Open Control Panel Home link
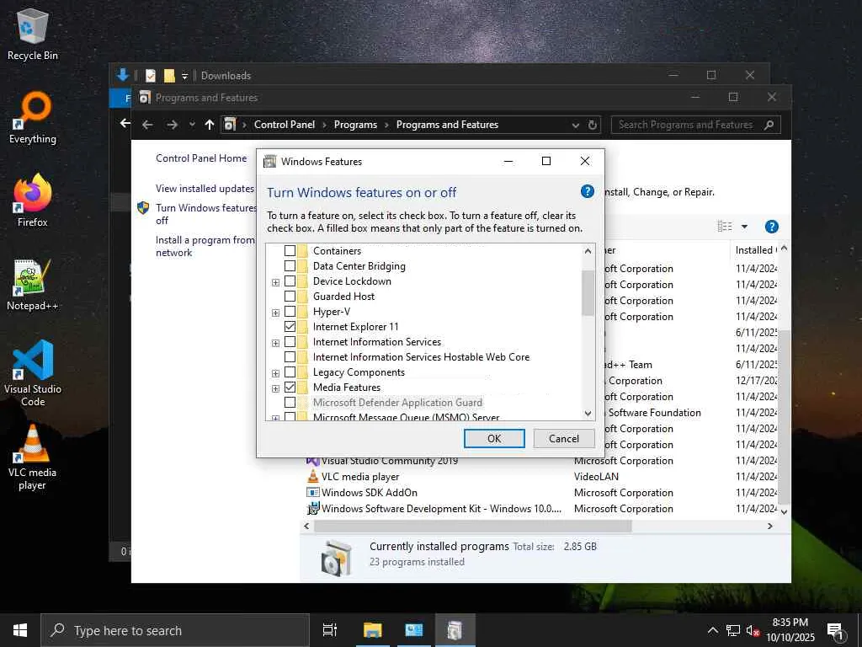The height and width of the screenshot is (647, 862). [201, 158]
